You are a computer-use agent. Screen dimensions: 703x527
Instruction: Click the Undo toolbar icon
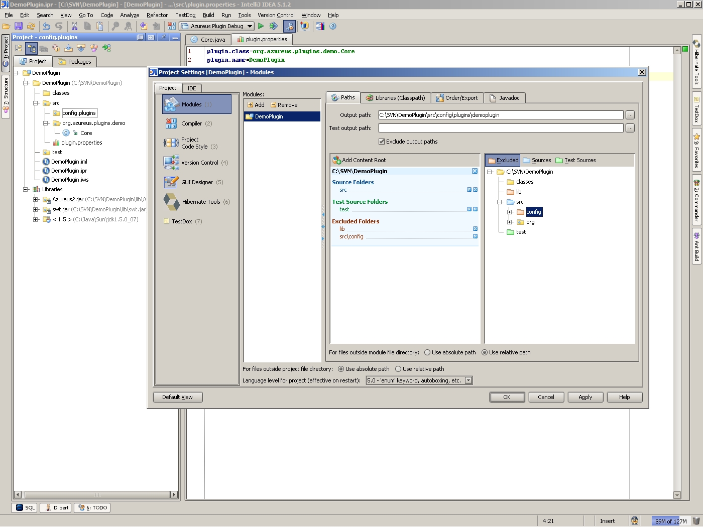[x=46, y=26]
